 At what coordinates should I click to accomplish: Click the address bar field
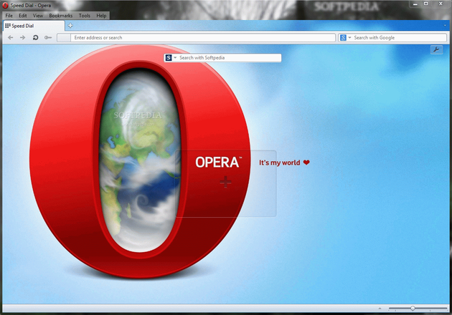[x=201, y=38]
